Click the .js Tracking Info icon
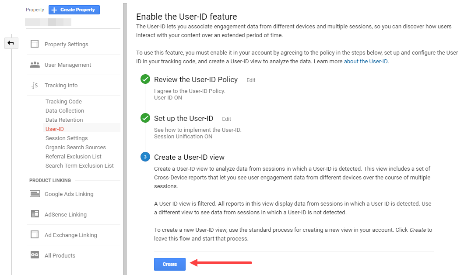This screenshot has height=275, width=464. coord(35,85)
